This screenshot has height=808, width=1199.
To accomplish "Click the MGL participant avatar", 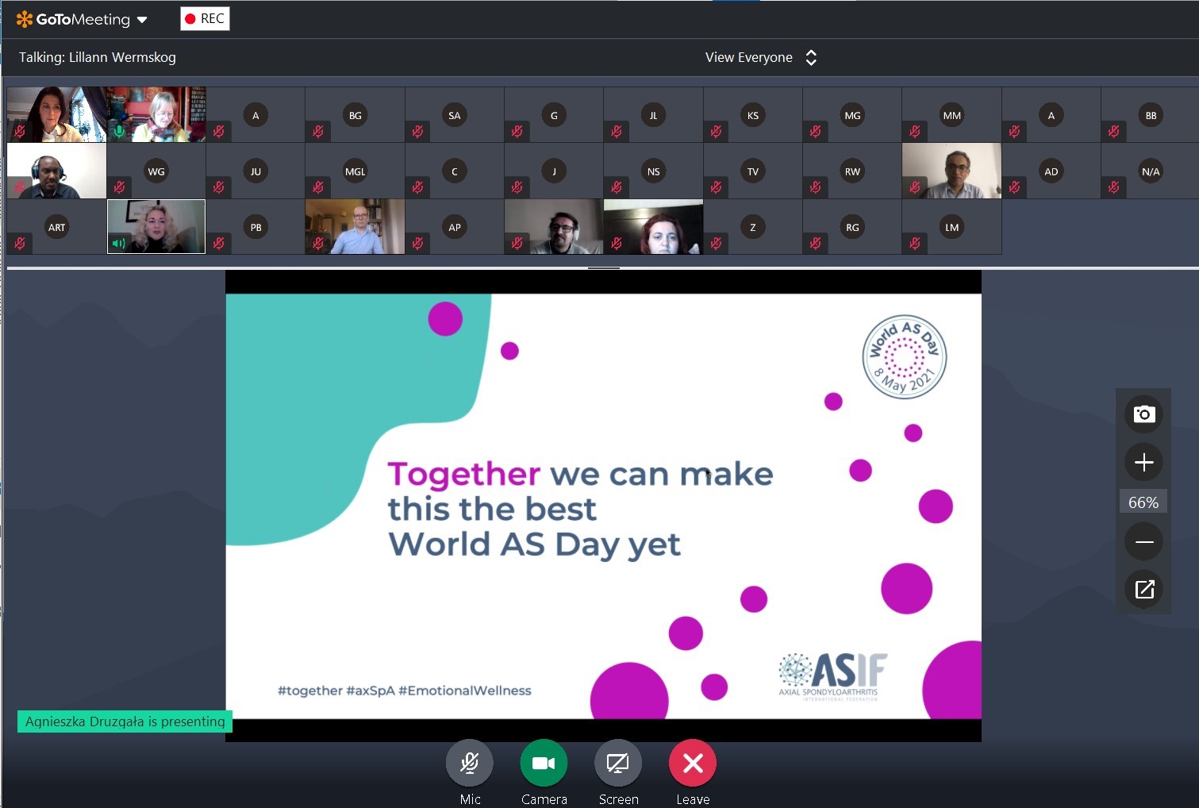I will [x=355, y=171].
